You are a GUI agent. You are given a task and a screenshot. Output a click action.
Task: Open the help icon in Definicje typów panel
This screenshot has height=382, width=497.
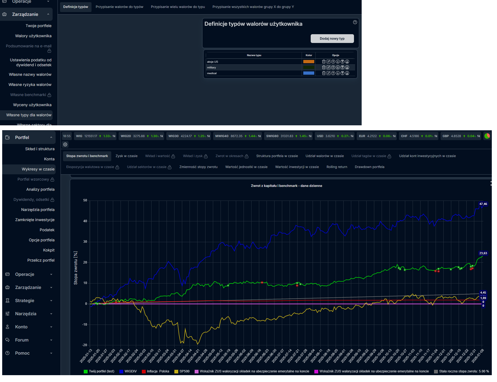click(x=355, y=22)
